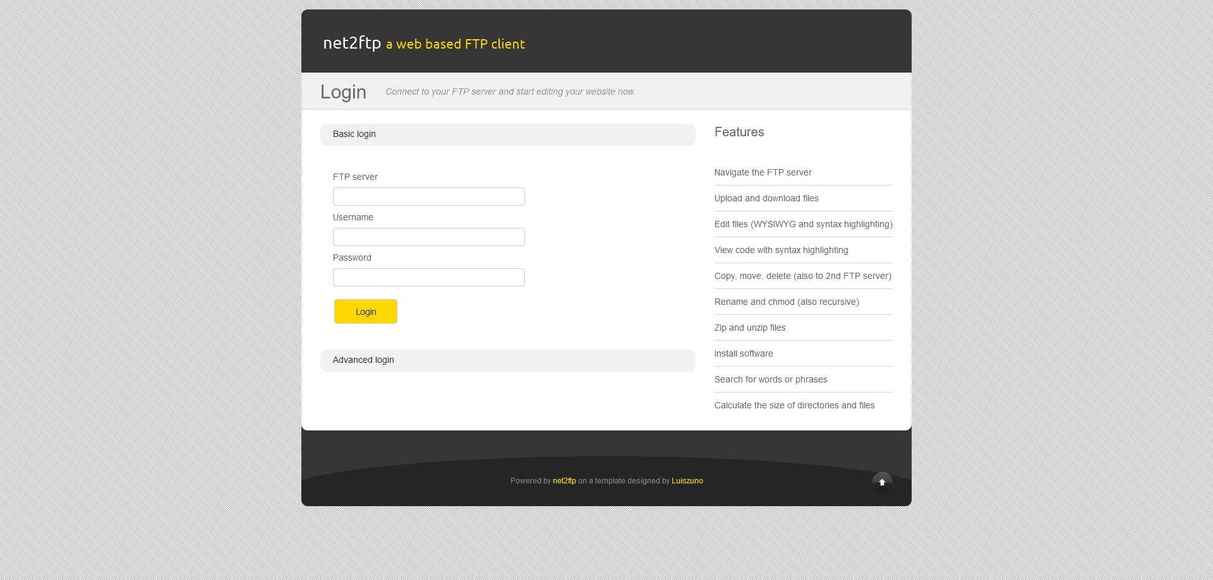Click 'Zip and unzip files' feature
The image size is (1213, 580).
tap(750, 328)
